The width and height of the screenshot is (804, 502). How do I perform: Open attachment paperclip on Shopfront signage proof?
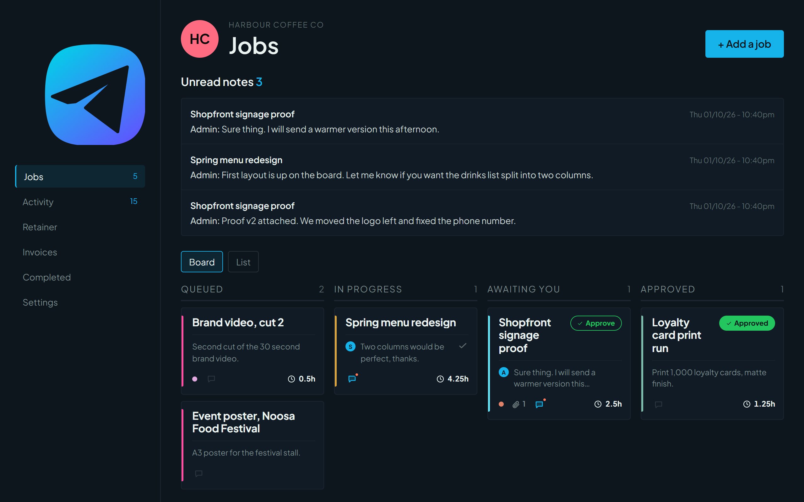click(516, 404)
